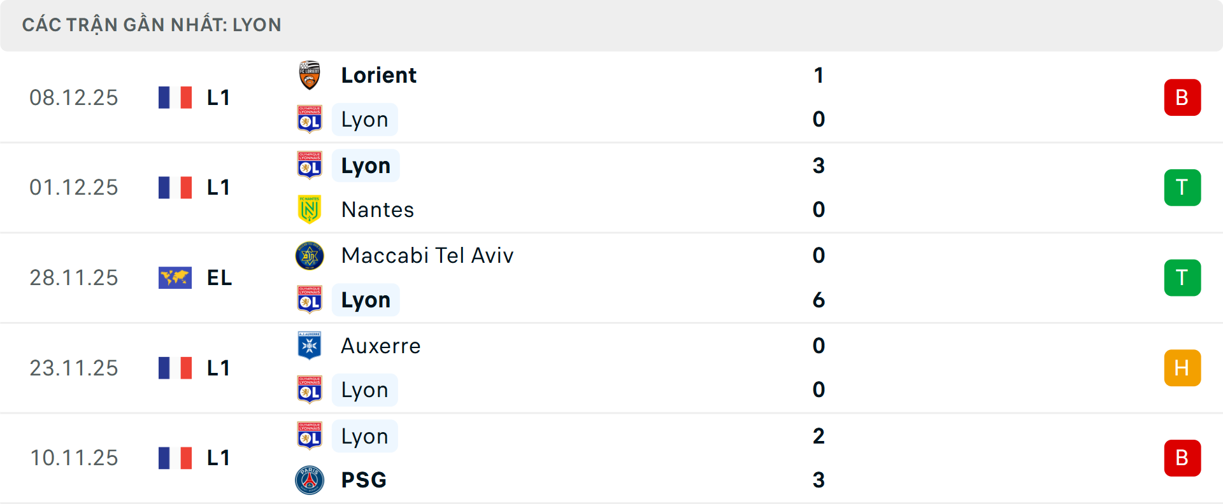The image size is (1223, 504).
Task: Click Lyon crest in the PSG match
Action: tap(310, 436)
